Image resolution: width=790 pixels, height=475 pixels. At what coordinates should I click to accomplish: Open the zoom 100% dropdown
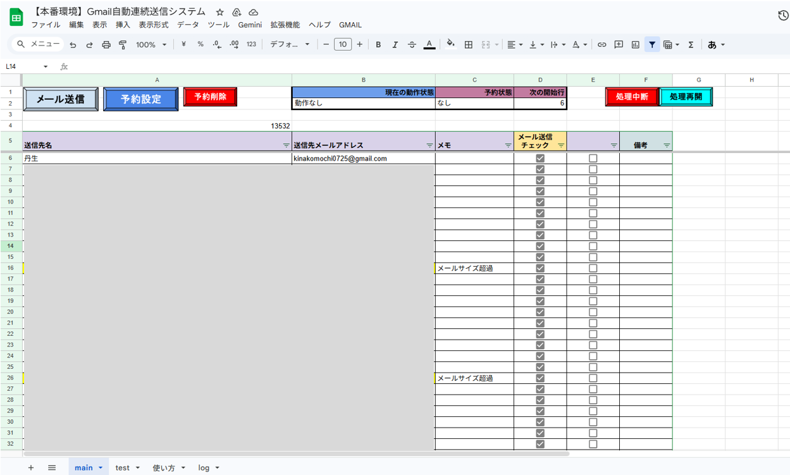[x=151, y=45]
